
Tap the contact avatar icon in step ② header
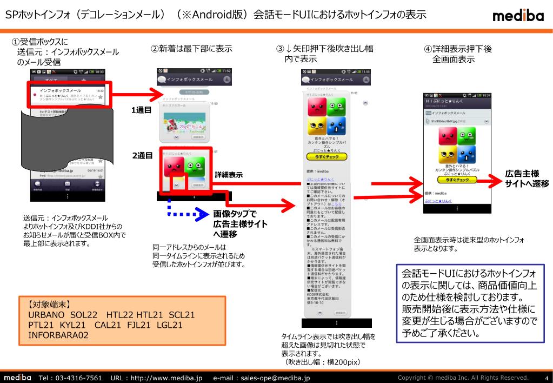pyautogui.click(x=226, y=80)
